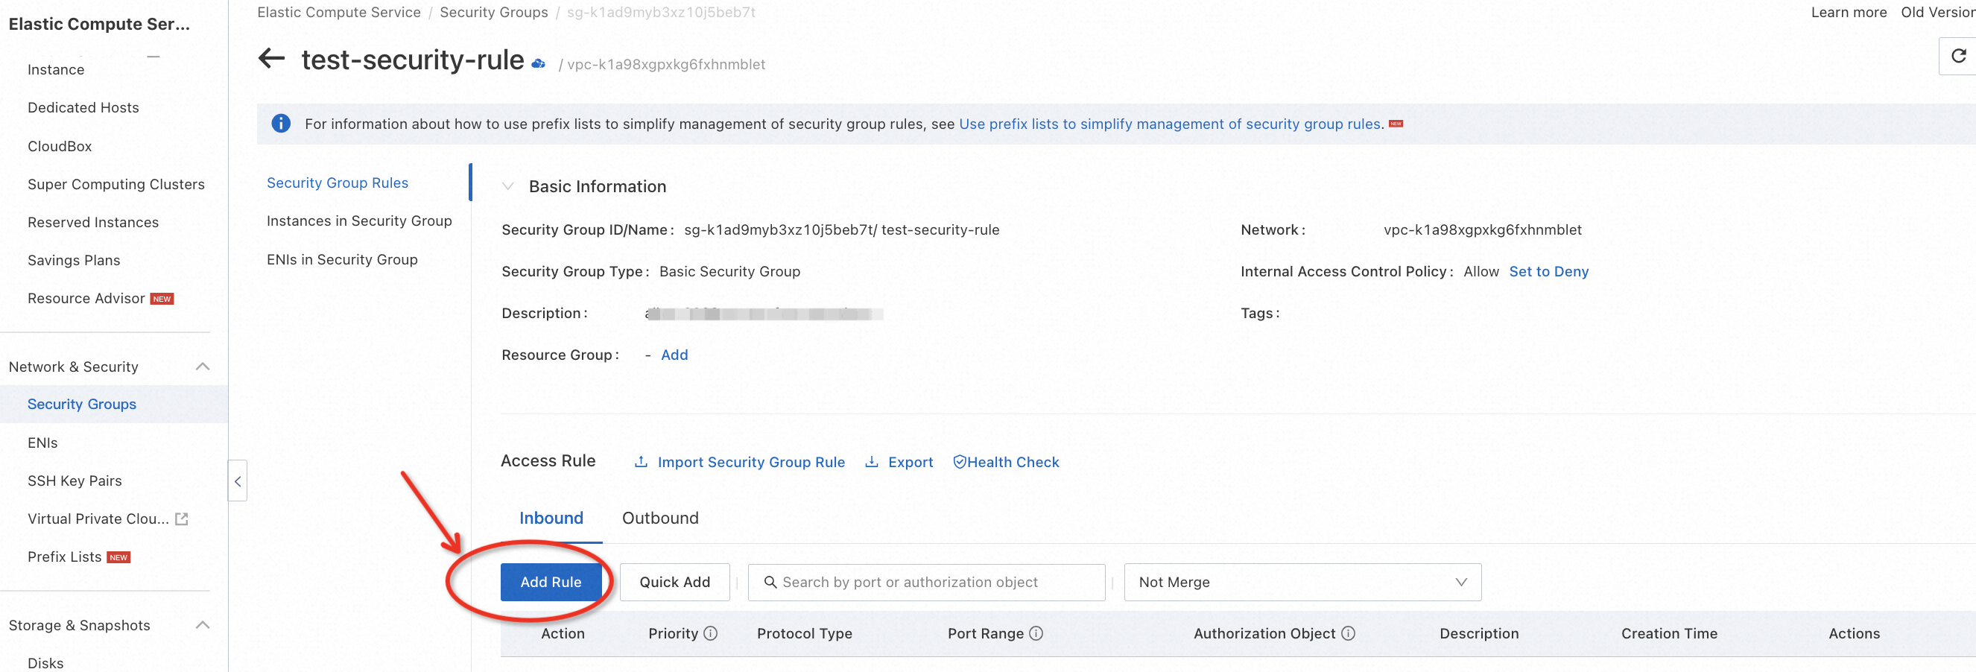Click Set to Deny link
This screenshot has width=1976, height=672.
point(1549,272)
